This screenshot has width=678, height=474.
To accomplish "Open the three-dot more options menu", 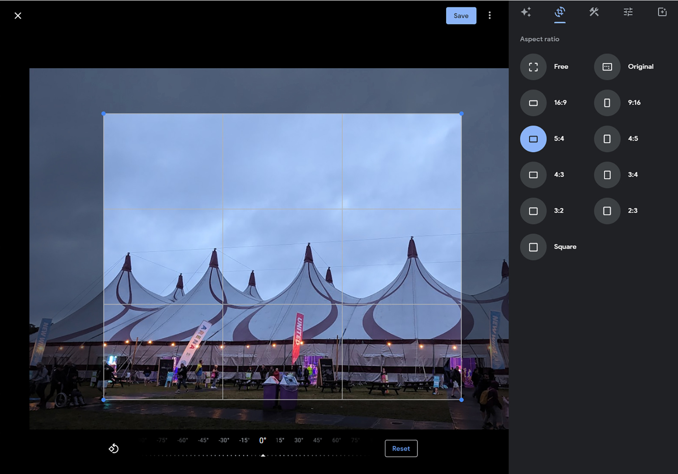I will [489, 15].
